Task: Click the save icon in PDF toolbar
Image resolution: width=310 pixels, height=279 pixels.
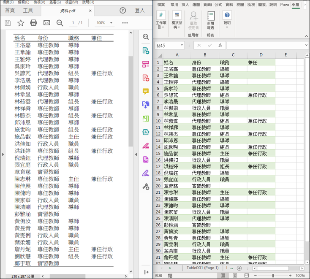Action: point(8,23)
